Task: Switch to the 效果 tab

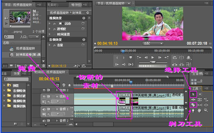Action: pos(17,74)
